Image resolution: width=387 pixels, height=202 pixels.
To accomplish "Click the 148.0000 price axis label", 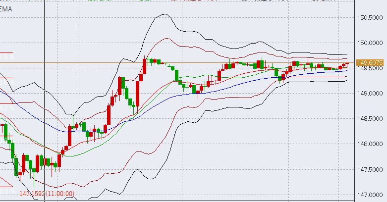I will [x=371, y=144].
